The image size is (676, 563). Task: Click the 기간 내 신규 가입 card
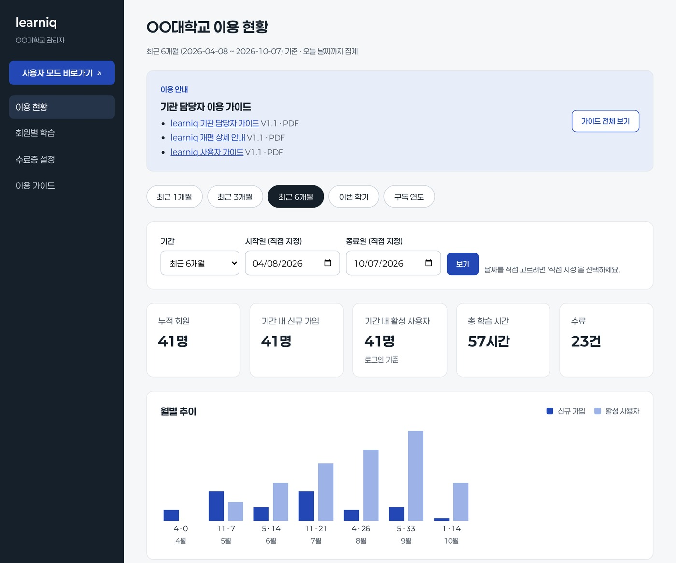pyautogui.click(x=296, y=340)
